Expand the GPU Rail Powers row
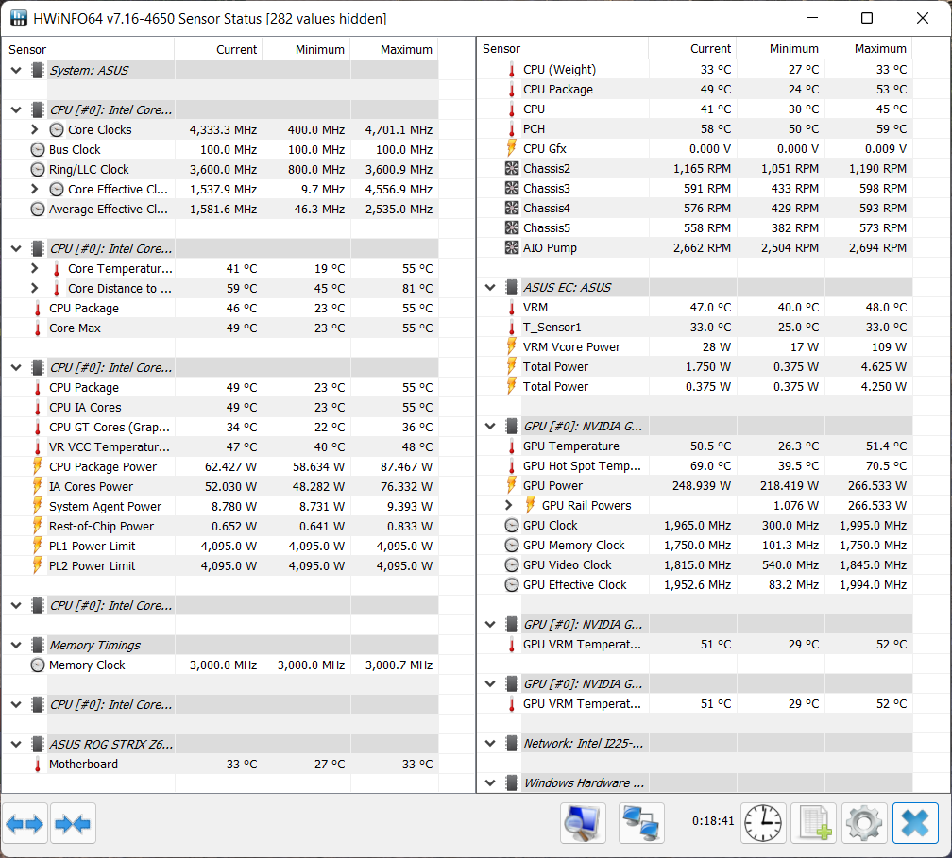The width and height of the screenshot is (952, 858). 509,506
